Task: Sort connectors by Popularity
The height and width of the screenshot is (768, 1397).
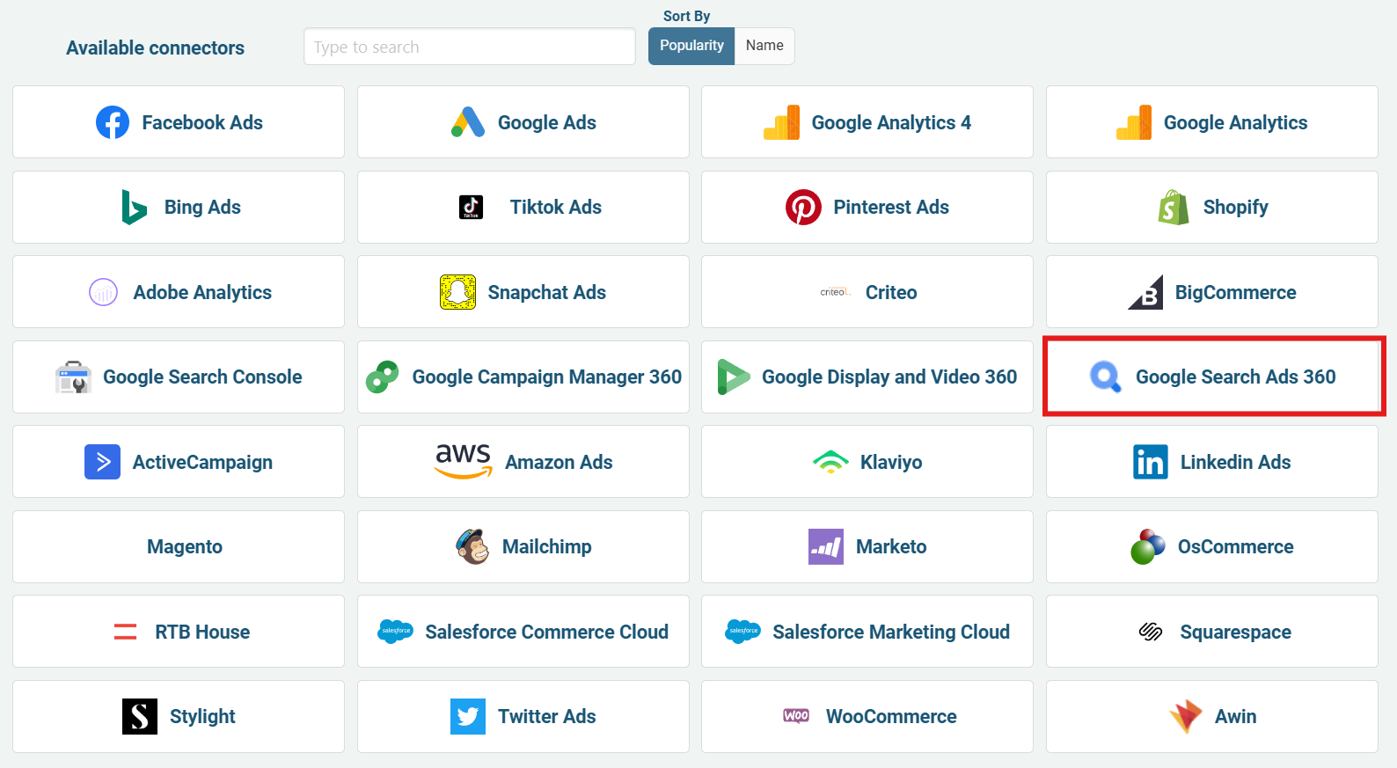Action: coord(691,46)
